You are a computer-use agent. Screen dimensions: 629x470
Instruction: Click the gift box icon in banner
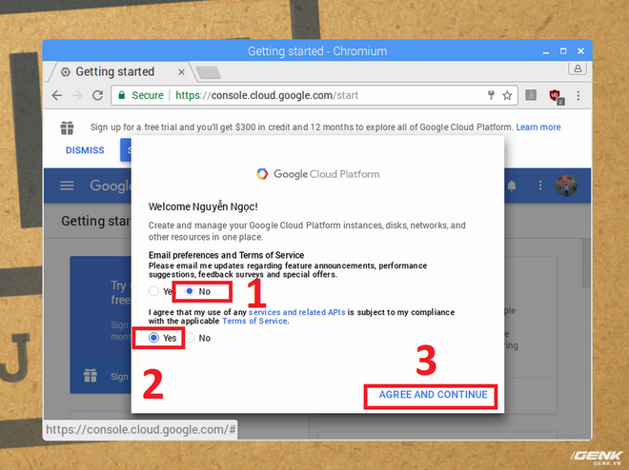(67, 127)
